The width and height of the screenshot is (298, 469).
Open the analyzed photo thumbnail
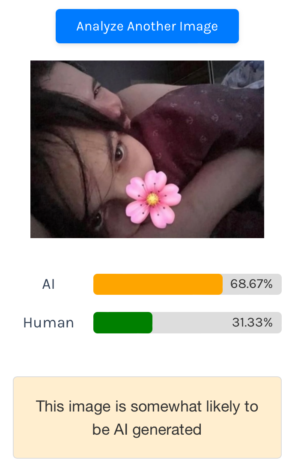147,149
